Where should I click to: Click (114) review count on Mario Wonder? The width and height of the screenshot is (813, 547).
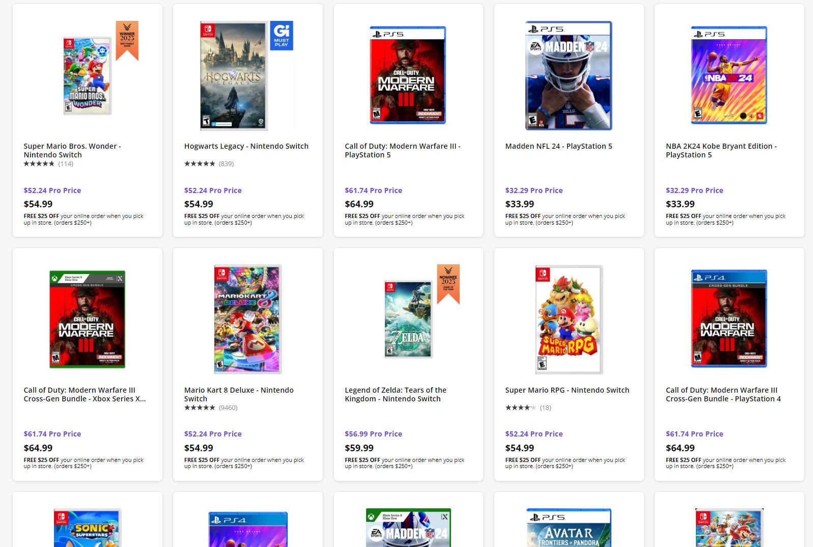(66, 163)
